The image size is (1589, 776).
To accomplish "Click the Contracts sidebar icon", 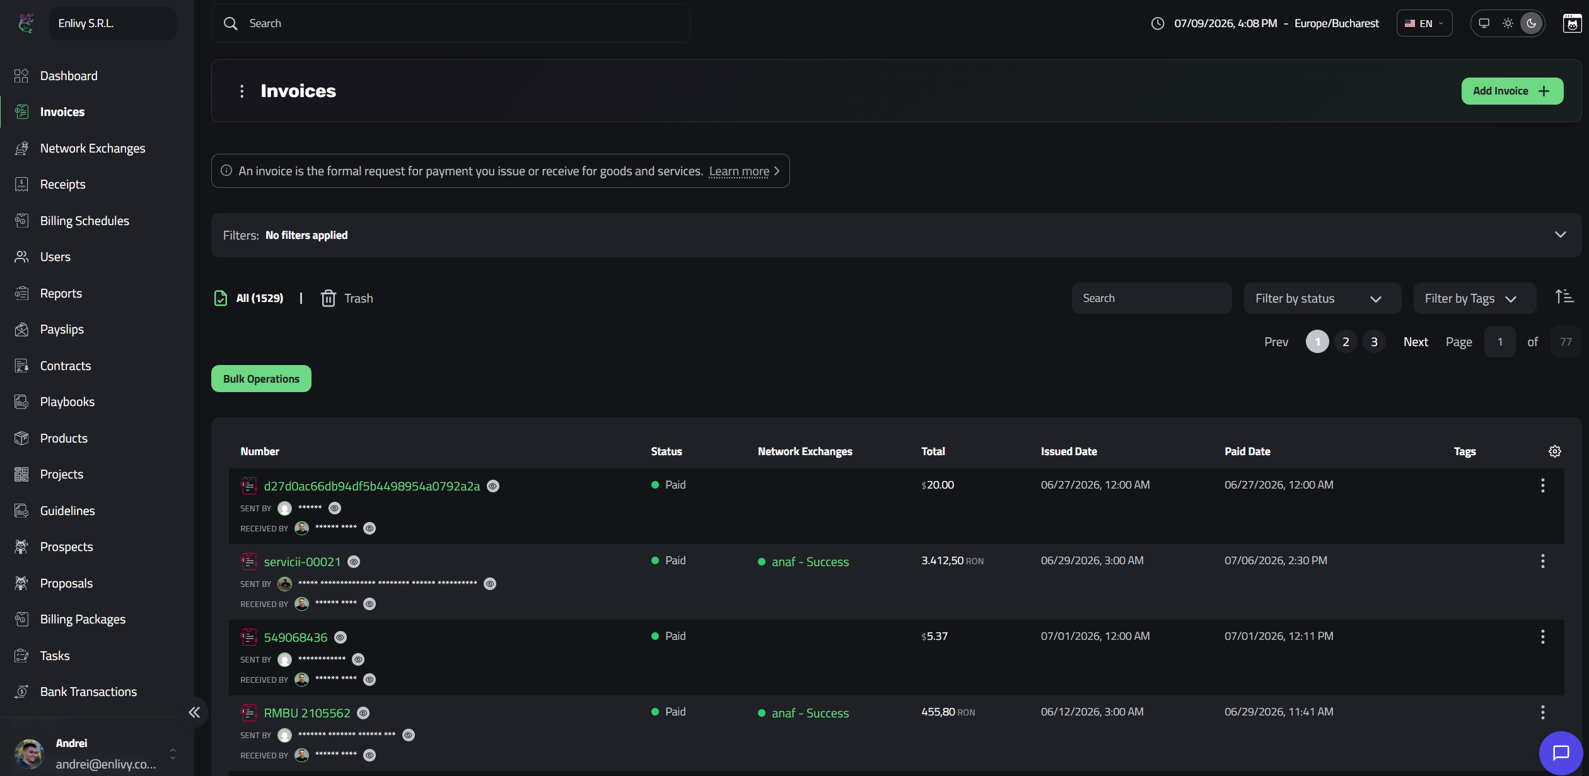I will click(21, 366).
